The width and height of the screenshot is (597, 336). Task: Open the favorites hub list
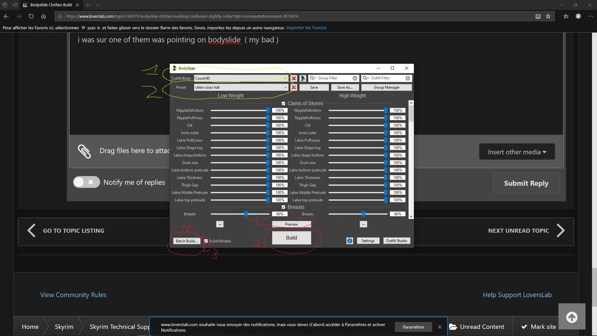click(566, 16)
